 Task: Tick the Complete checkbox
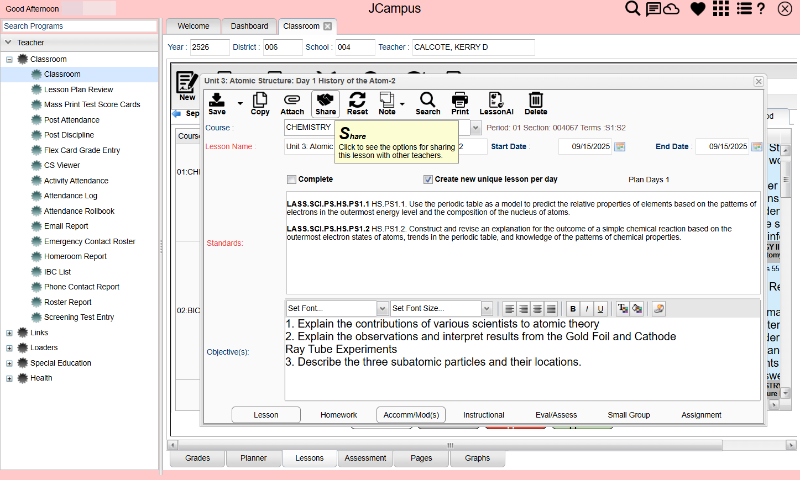pos(291,180)
